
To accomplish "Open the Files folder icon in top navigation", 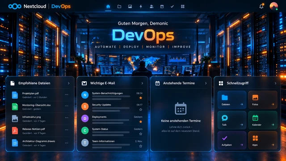I will click(x=119, y=7).
